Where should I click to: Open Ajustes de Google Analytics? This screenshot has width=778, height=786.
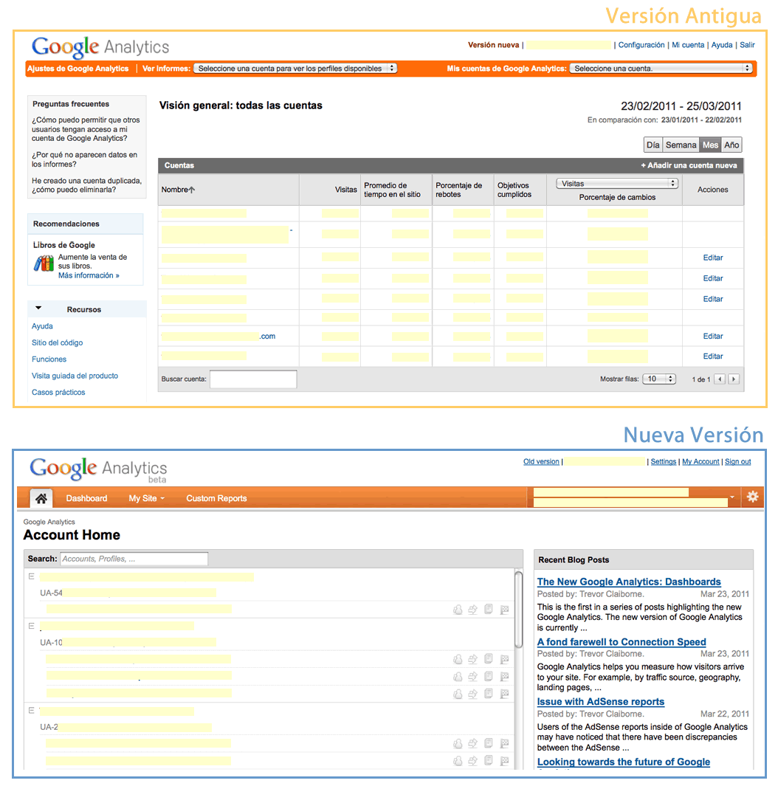point(78,69)
